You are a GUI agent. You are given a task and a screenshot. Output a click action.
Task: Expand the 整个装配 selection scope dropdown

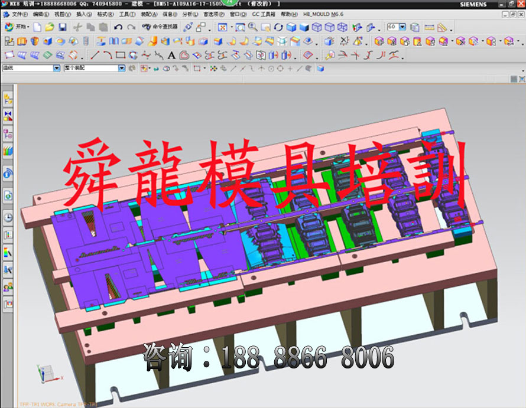pyautogui.click(x=122, y=68)
